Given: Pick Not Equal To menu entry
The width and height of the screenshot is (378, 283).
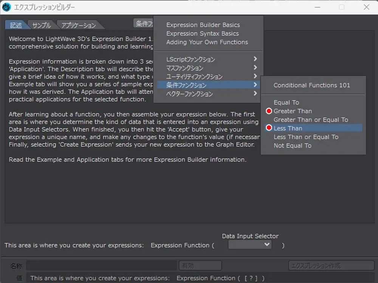Looking at the screenshot, I should coord(292,146).
